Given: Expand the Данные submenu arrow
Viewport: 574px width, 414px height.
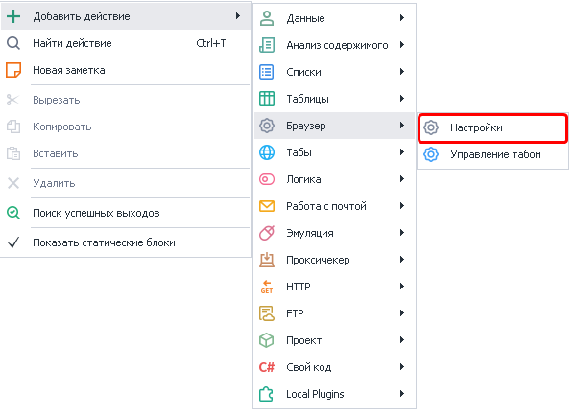Looking at the screenshot, I should 402,17.
